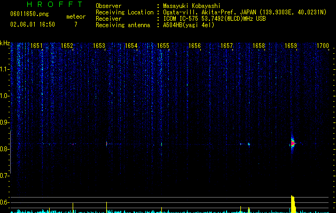Click the echo streak below the 1655 marker
Image resolution: width=336 pixels, height=213 pixels.
coord(161,144)
